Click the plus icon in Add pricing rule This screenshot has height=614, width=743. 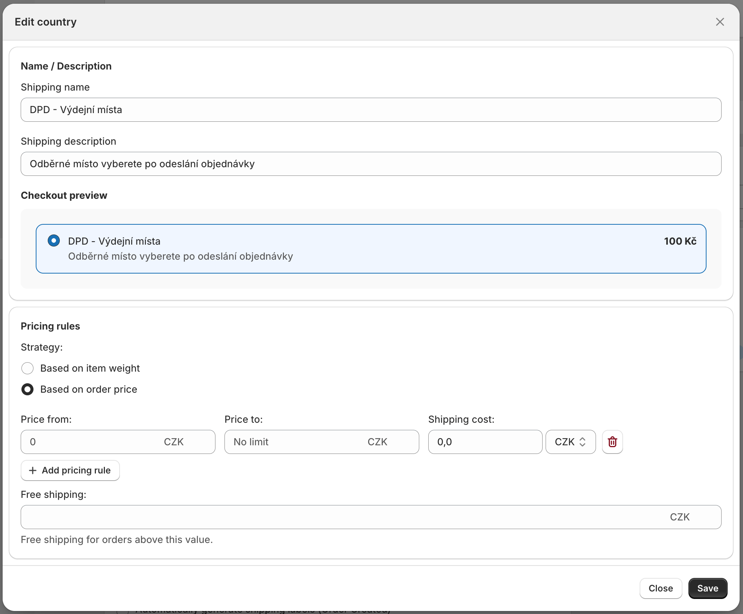click(33, 470)
